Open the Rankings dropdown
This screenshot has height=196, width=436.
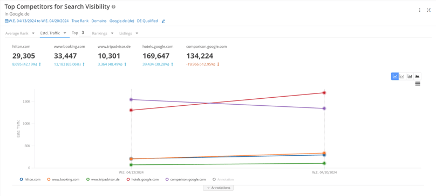103,33
